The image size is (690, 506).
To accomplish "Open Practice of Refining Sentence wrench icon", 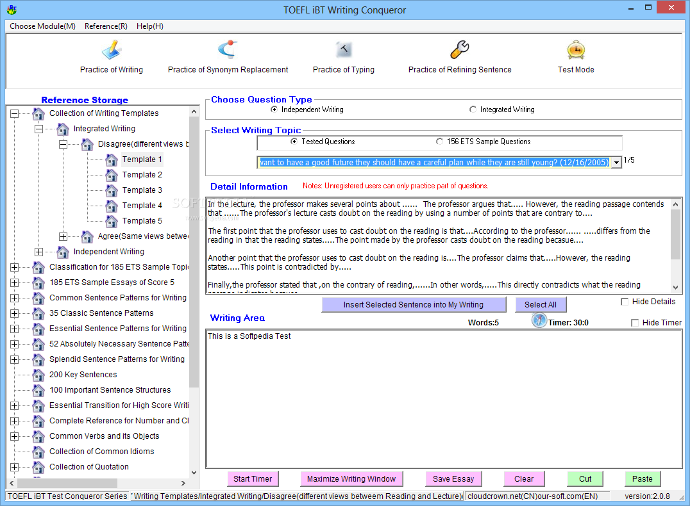I will coord(459,50).
